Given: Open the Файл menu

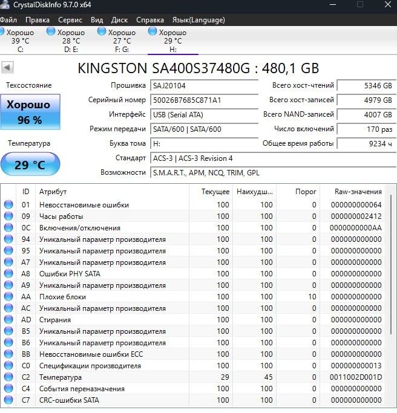Looking at the screenshot, I should click(x=8, y=20).
